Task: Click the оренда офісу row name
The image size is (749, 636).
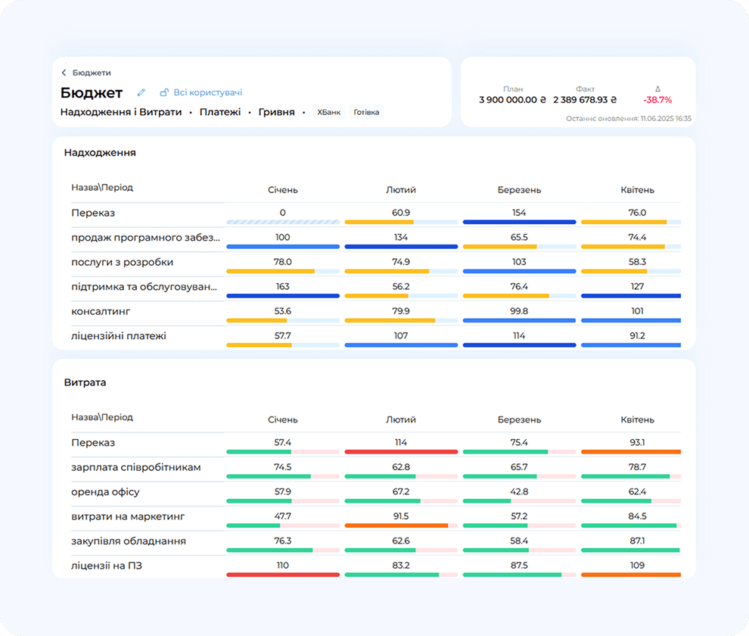Action: [x=105, y=492]
